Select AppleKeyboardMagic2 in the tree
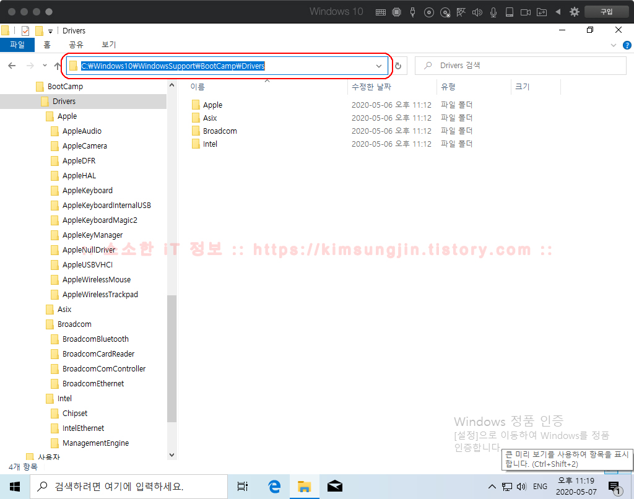Viewport: 634px width, 499px height. [x=100, y=220]
